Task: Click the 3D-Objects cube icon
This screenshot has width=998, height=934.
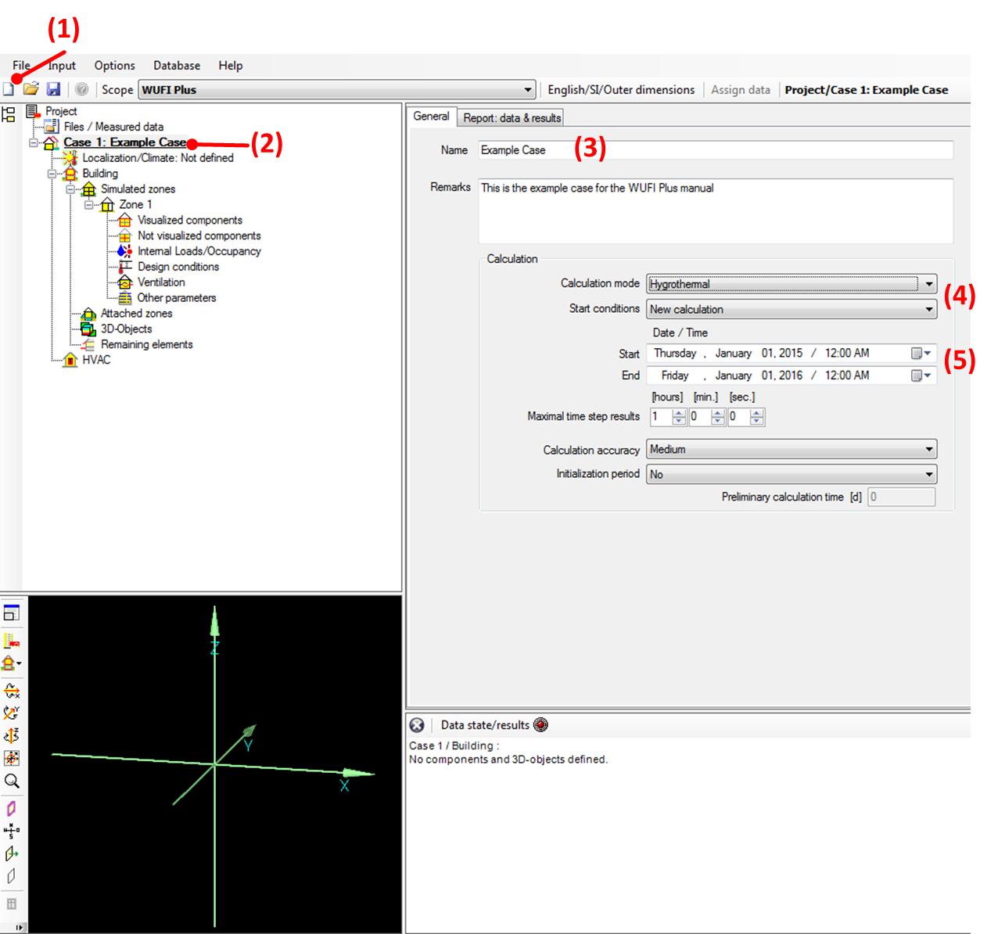Action: pyautogui.click(x=88, y=329)
